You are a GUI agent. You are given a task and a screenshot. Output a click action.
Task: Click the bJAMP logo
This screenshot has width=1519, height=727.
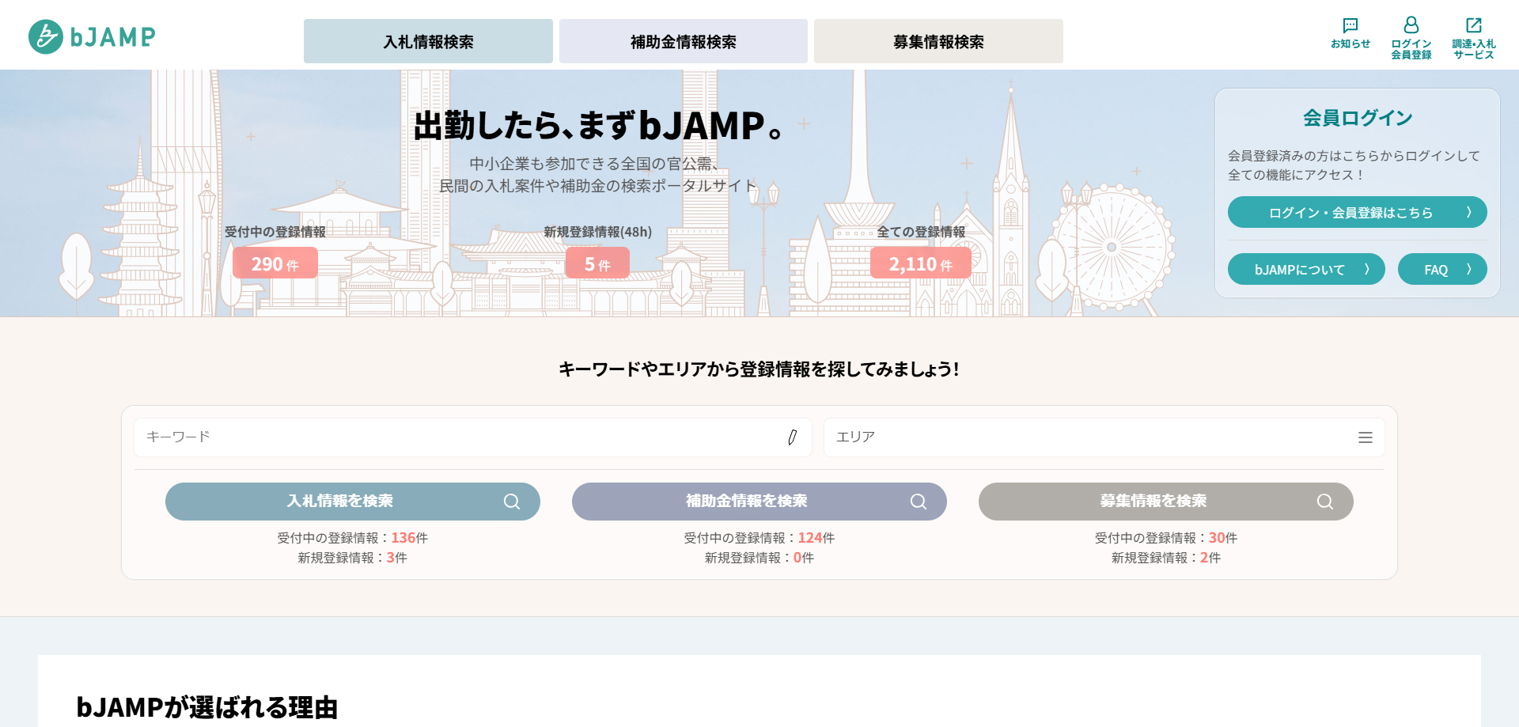coord(92,36)
